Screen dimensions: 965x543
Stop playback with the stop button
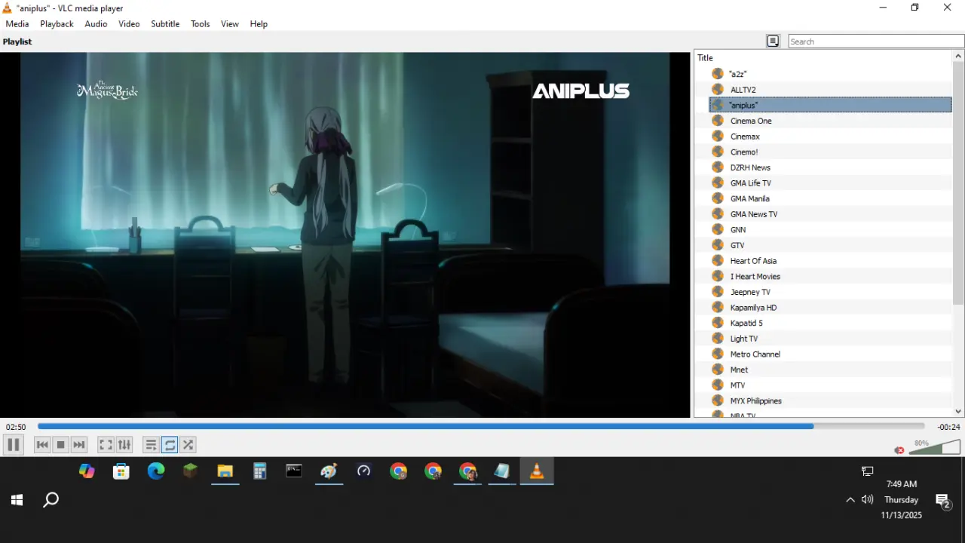[x=61, y=445]
